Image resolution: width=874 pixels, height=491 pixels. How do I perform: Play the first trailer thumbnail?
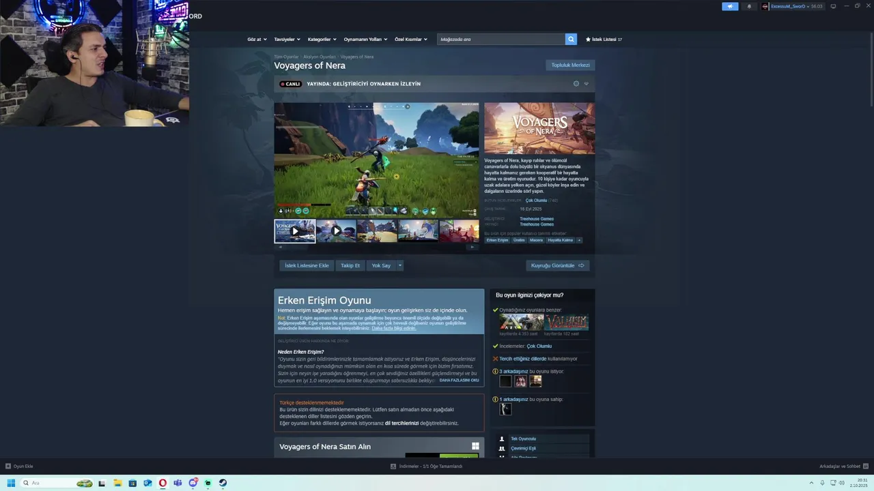click(x=295, y=231)
